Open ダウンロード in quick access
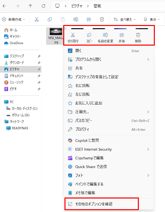The height and width of the screenshot is (212, 165). 14,63
